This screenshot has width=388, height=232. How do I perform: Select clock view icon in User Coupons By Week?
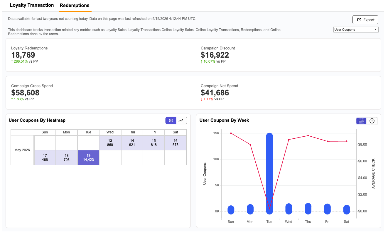372,121
